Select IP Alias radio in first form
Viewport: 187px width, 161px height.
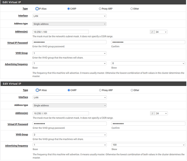37,9
